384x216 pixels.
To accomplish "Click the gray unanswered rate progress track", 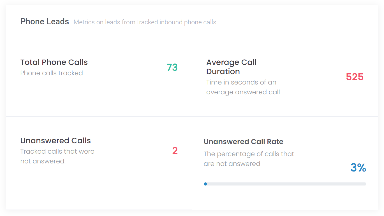I will coord(285,184).
